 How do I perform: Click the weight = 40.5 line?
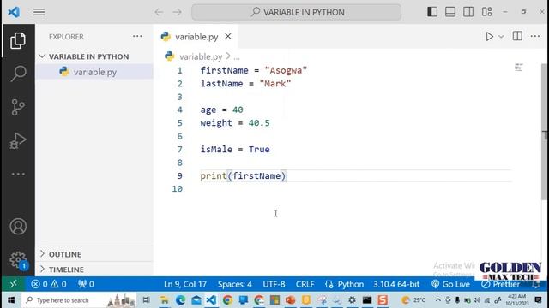click(235, 123)
